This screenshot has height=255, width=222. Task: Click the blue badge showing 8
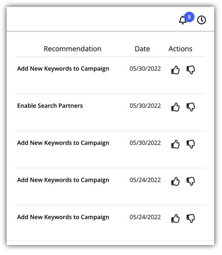point(189,17)
